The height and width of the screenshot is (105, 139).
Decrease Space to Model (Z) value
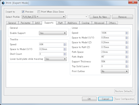[x=127, y=43]
